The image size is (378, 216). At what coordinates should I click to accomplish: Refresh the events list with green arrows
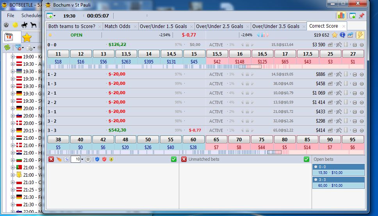7,47
